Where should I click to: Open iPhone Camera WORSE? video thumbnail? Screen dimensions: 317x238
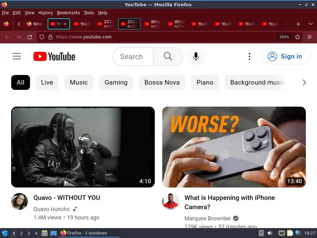point(234,147)
